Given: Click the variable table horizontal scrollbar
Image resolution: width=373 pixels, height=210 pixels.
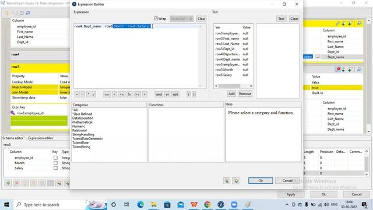Looking at the screenshot, I should pyautogui.click(x=229, y=86).
